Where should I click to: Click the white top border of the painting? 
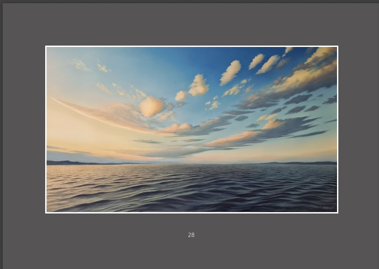click(192, 46)
